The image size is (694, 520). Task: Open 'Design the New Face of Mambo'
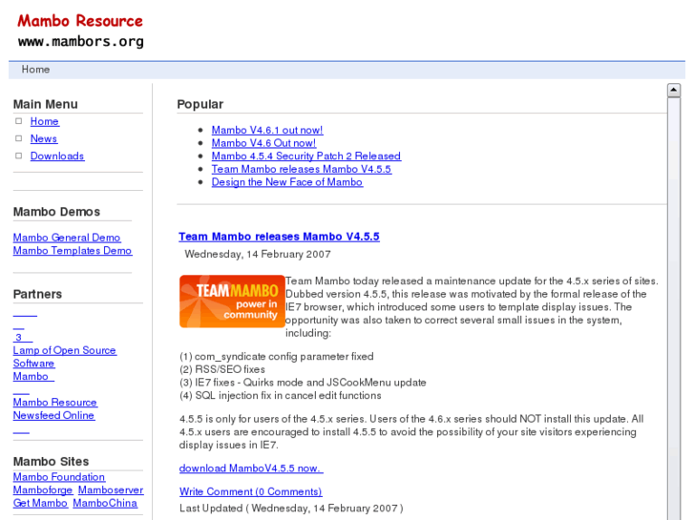[287, 182]
